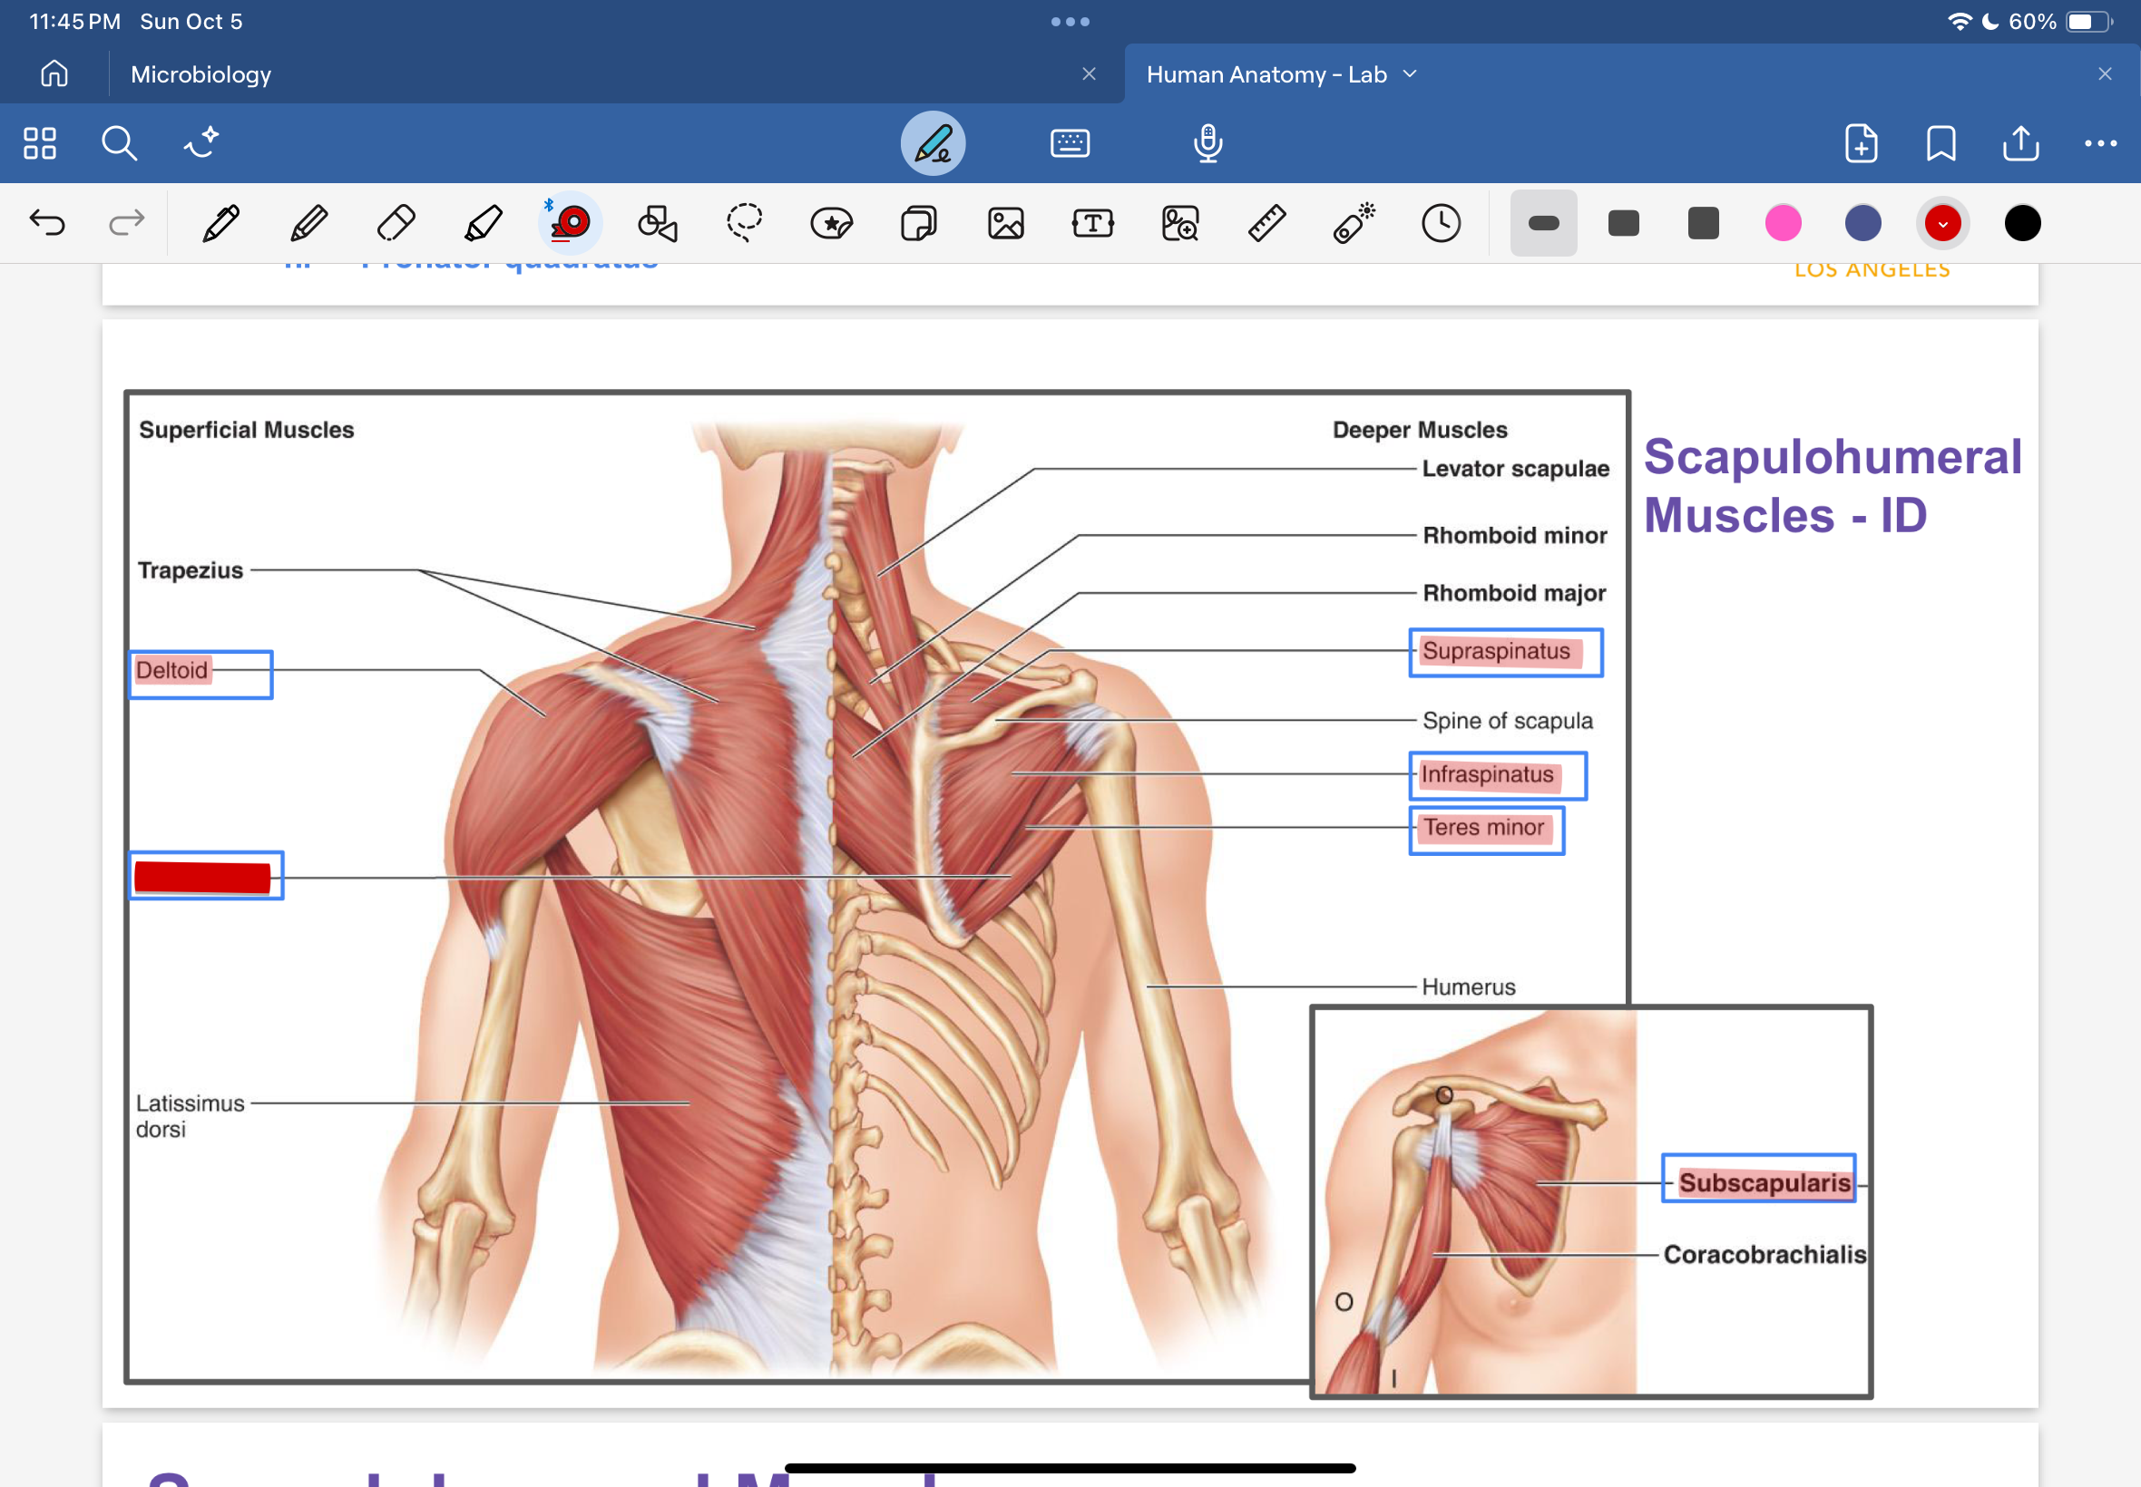Tap the microphone to record audio
Screen dimensions: 2141x1487
(x=1208, y=143)
